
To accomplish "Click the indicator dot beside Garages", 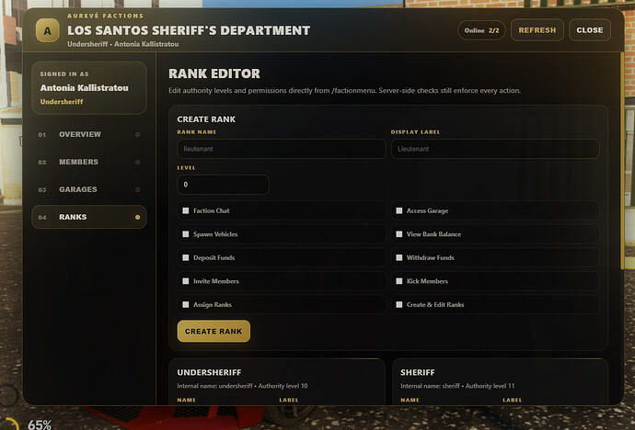I will 138,189.
